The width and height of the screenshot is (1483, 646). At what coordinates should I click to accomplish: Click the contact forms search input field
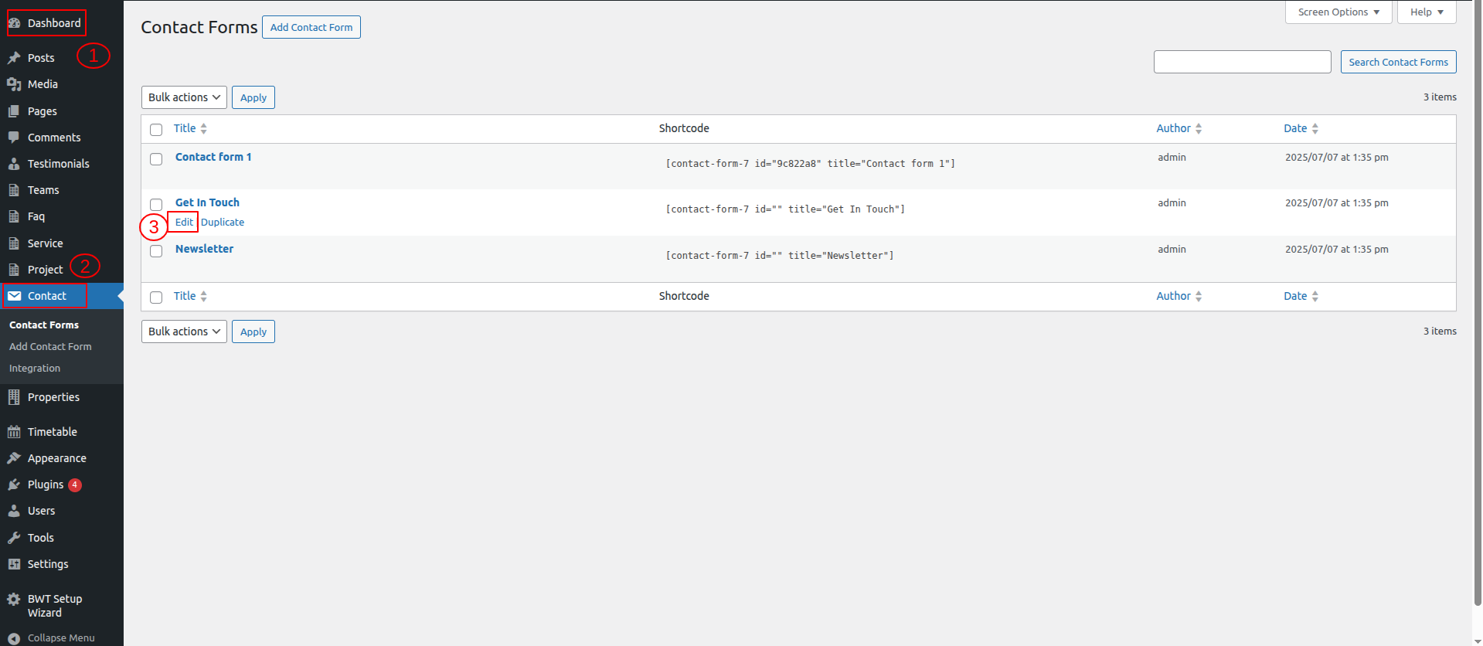(x=1242, y=62)
